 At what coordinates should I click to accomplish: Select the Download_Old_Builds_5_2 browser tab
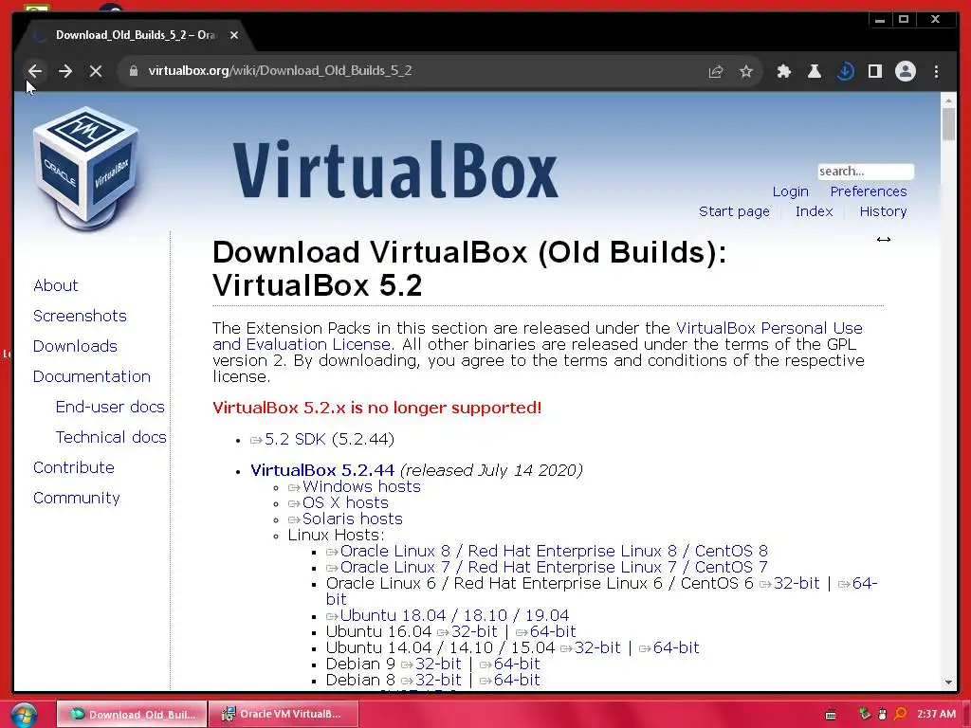point(135,35)
